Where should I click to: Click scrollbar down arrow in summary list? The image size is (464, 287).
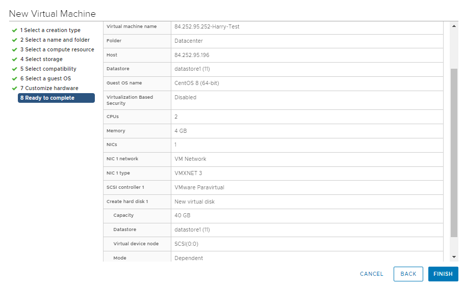pos(454,257)
